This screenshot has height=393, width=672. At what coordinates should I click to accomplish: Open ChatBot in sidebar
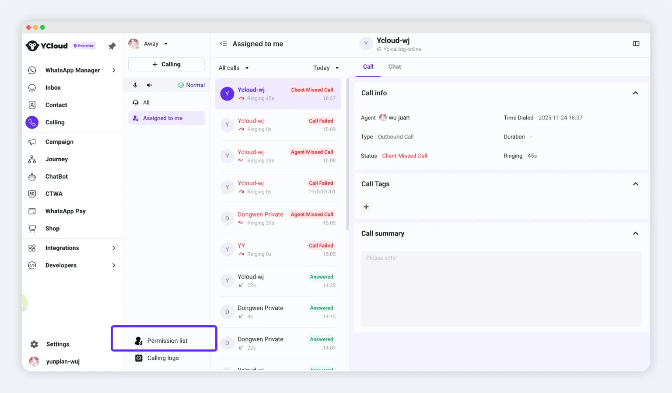click(56, 177)
